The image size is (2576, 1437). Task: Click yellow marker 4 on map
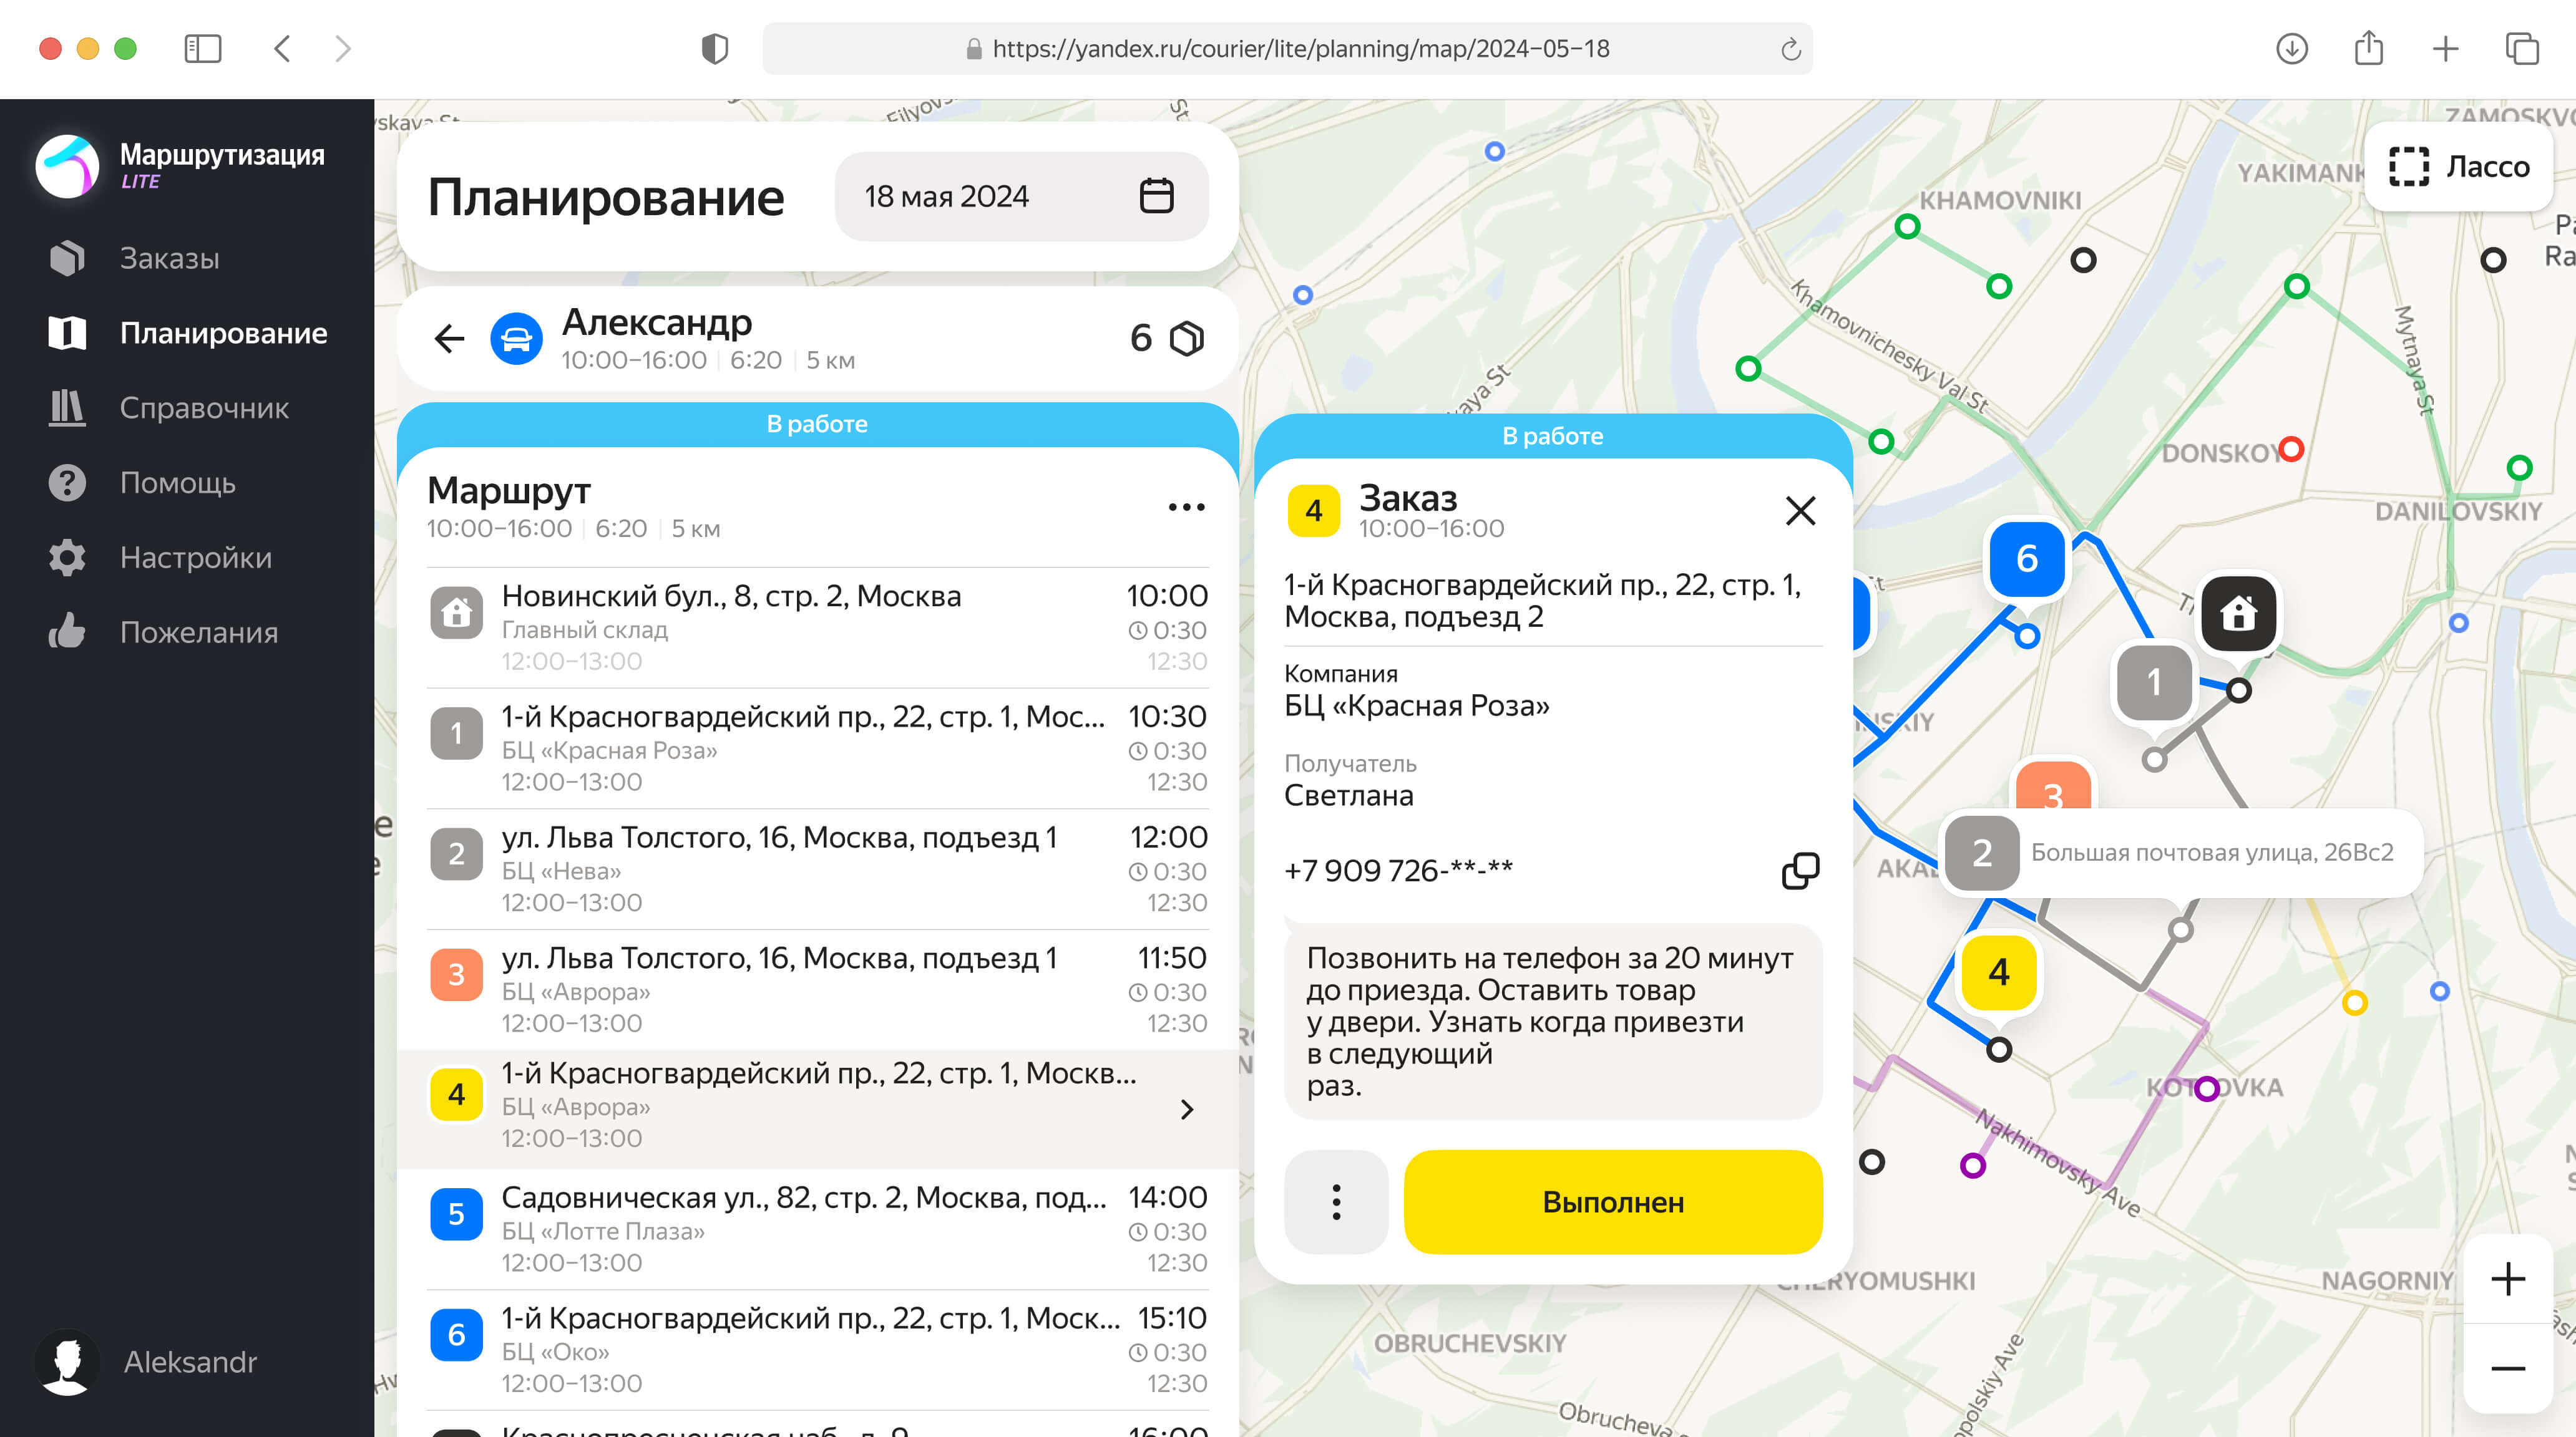click(1998, 972)
